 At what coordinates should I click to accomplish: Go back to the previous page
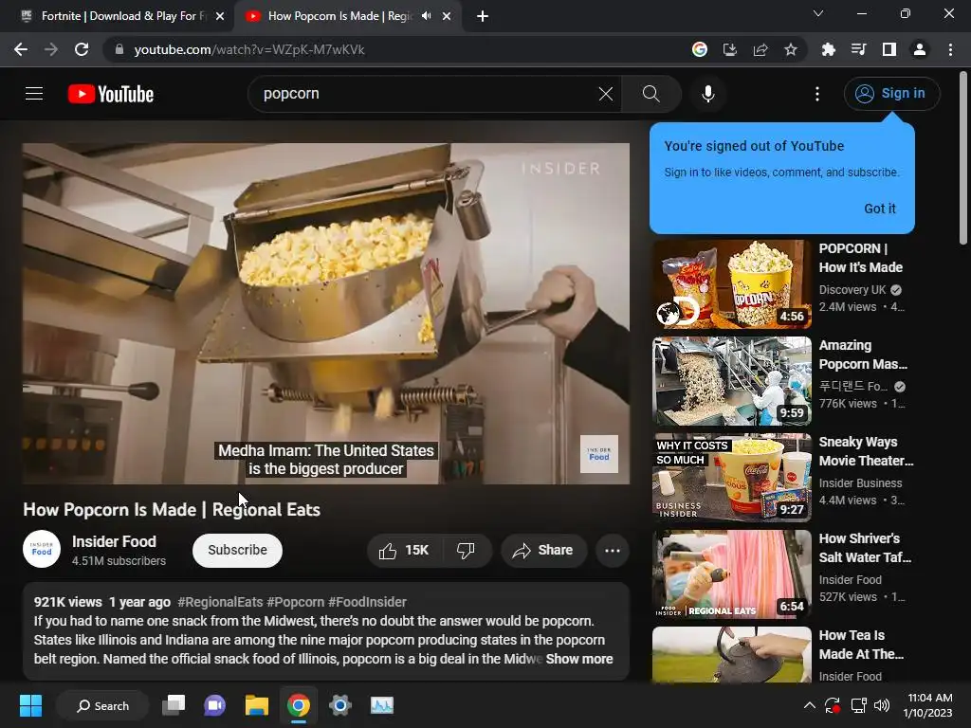(x=21, y=49)
